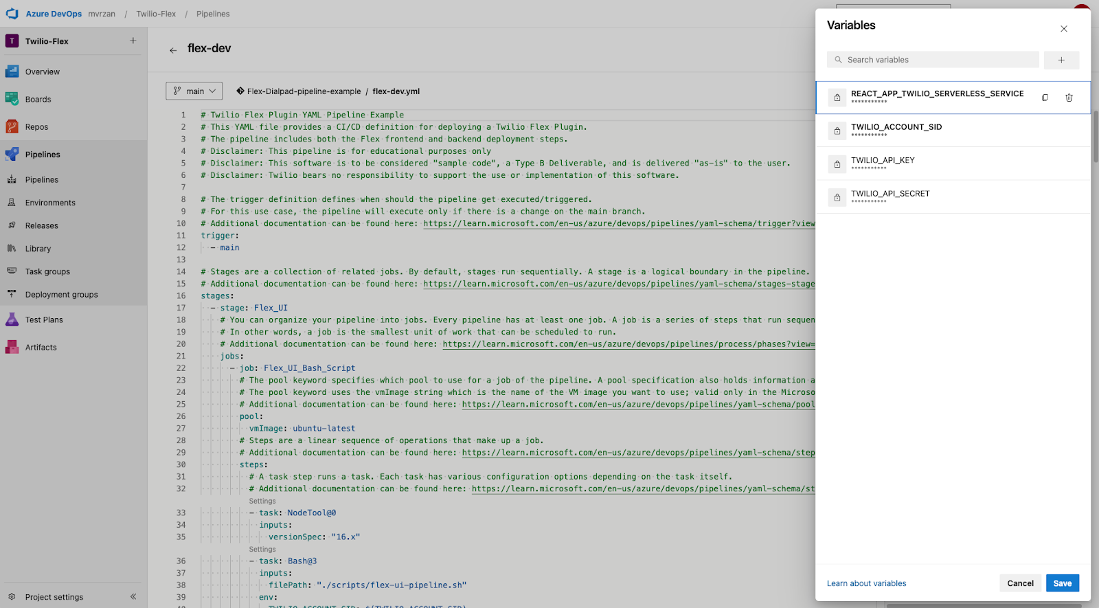Click lock icon of TWILIO_API_KEY

(837, 164)
